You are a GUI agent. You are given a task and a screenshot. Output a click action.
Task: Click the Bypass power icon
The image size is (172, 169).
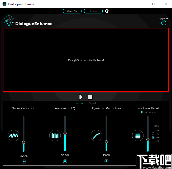pyautogui.click(x=164, y=23)
